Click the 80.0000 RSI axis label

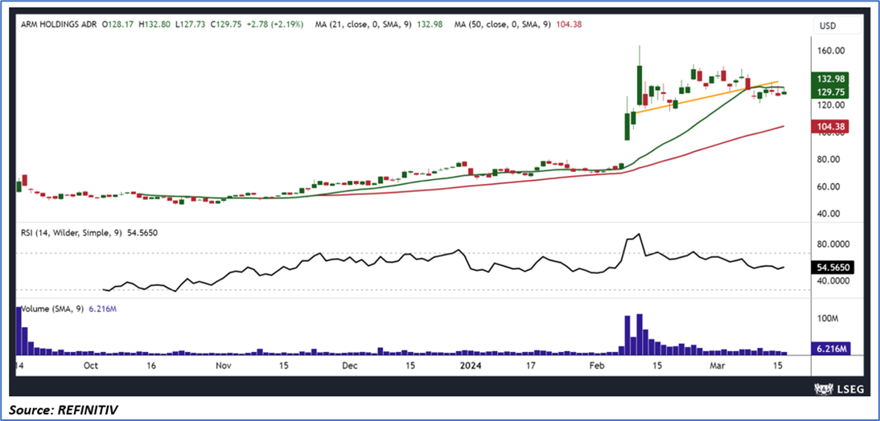pos(834,244)
